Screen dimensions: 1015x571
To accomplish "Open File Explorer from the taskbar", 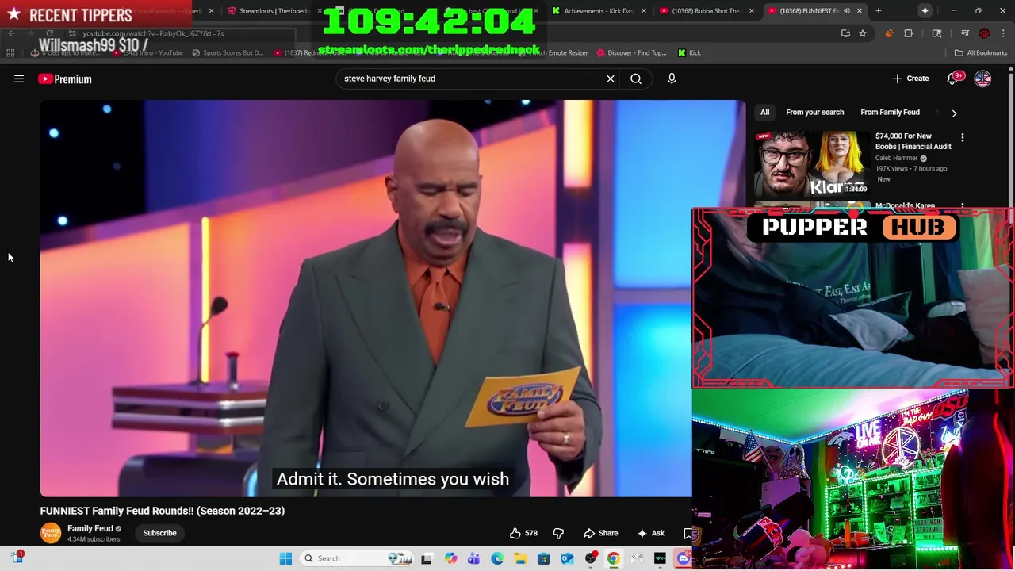I will coord(520,558).
